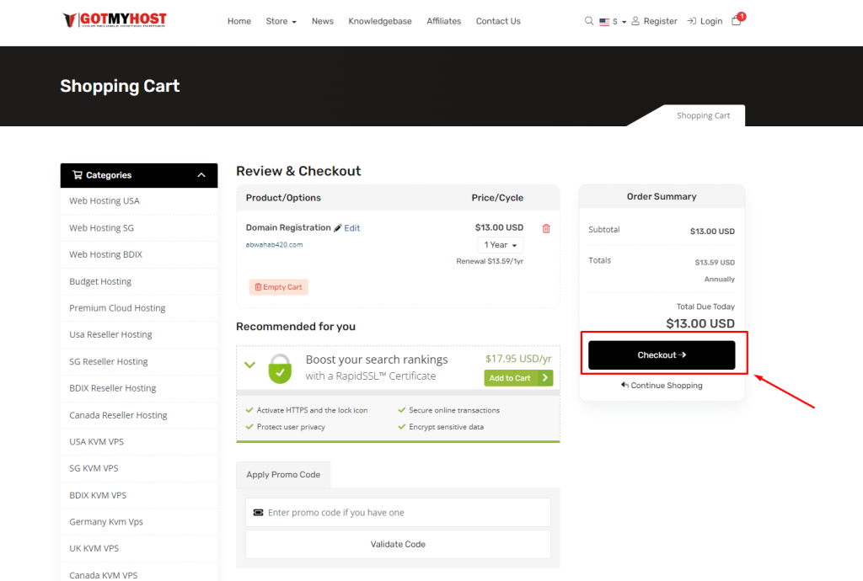The image size is (863, 581).
Task: Click the US flag currency icon
Action: tap(604, 22)
